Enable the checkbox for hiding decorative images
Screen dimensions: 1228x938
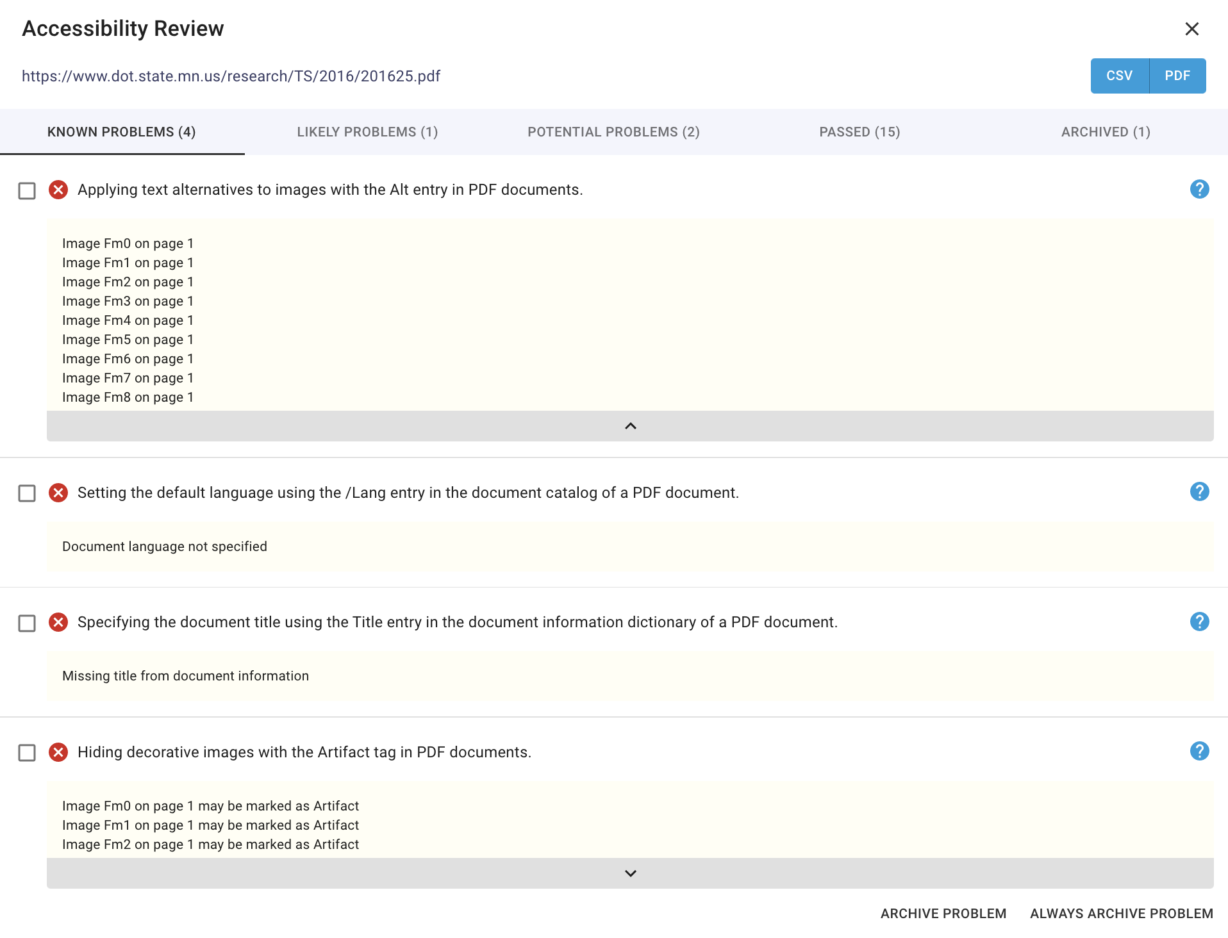click(27, 753)
